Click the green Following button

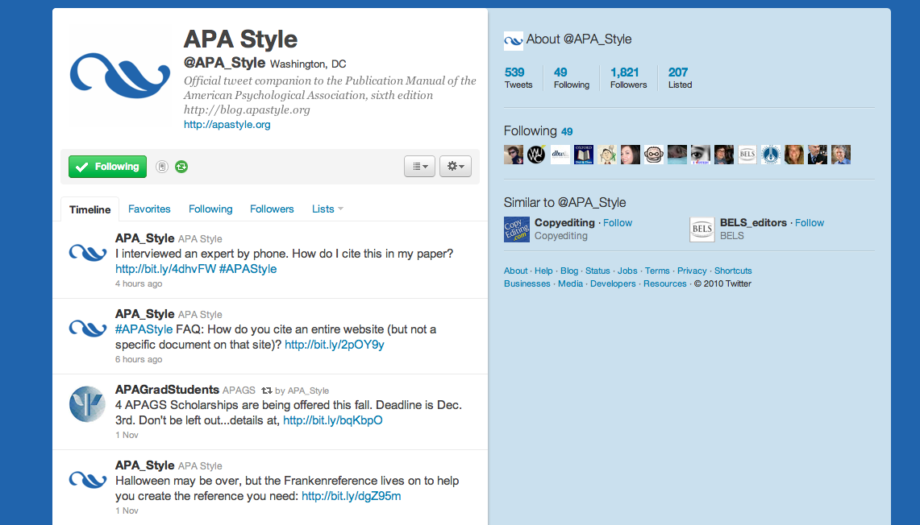[x=107, y=167]
